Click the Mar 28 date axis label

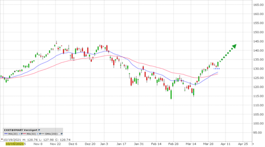pos(208,144)
